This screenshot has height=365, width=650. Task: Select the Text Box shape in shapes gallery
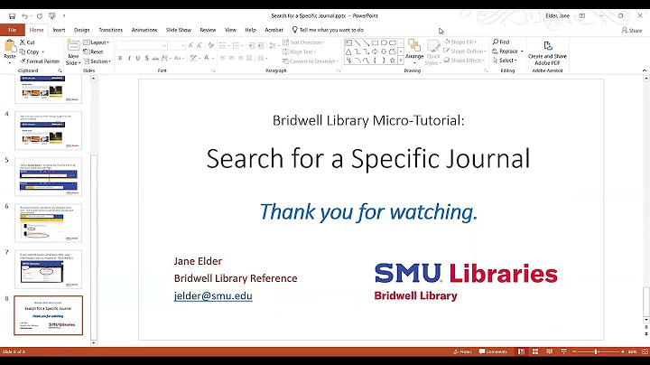tap(348, 42)
